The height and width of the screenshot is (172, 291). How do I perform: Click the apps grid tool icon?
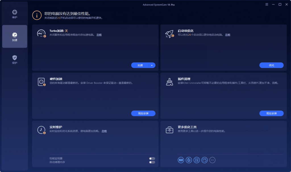[196, 160]
